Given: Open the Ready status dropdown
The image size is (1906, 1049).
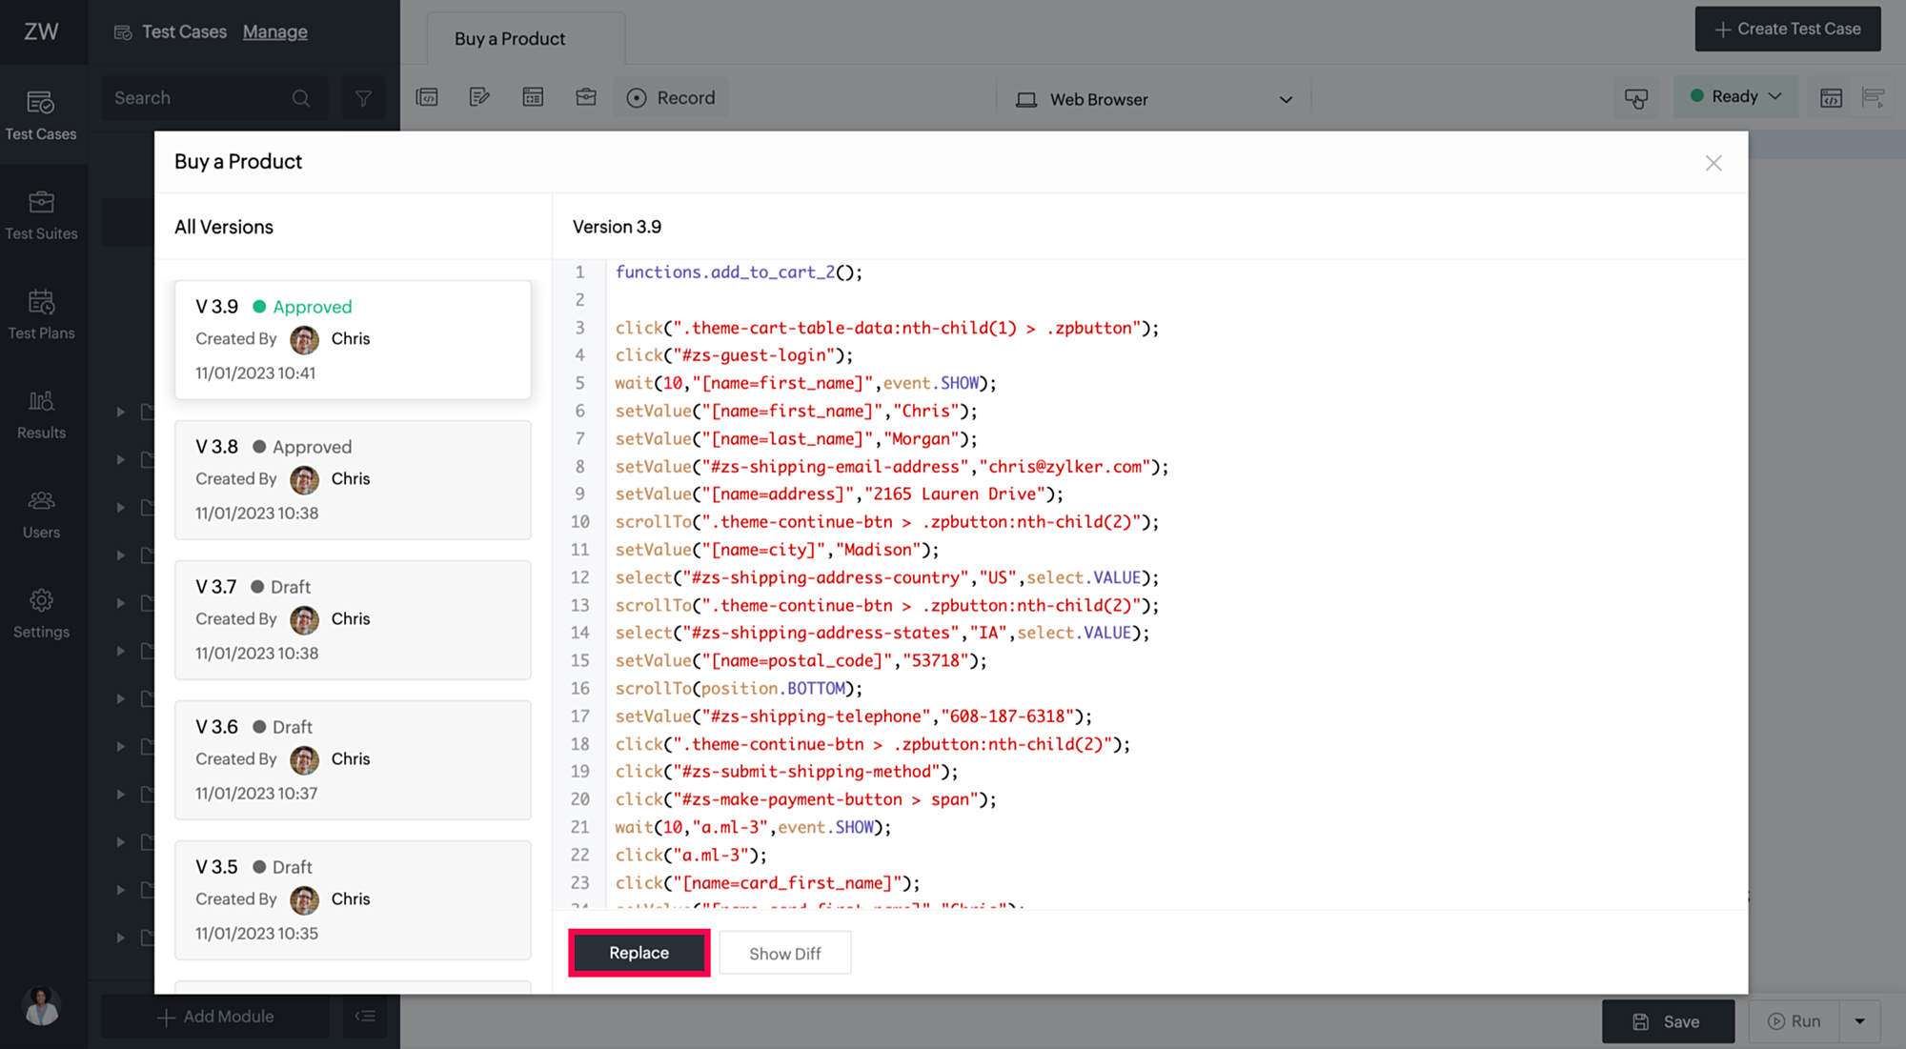Looking at the screenshot, I should pos(1735,96).
